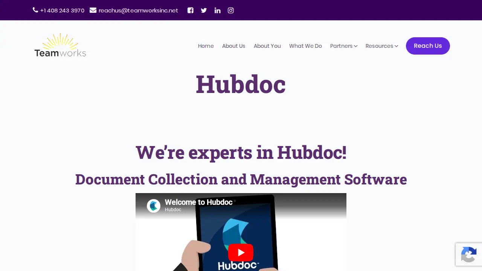Open the About You page

pos(267,46)
